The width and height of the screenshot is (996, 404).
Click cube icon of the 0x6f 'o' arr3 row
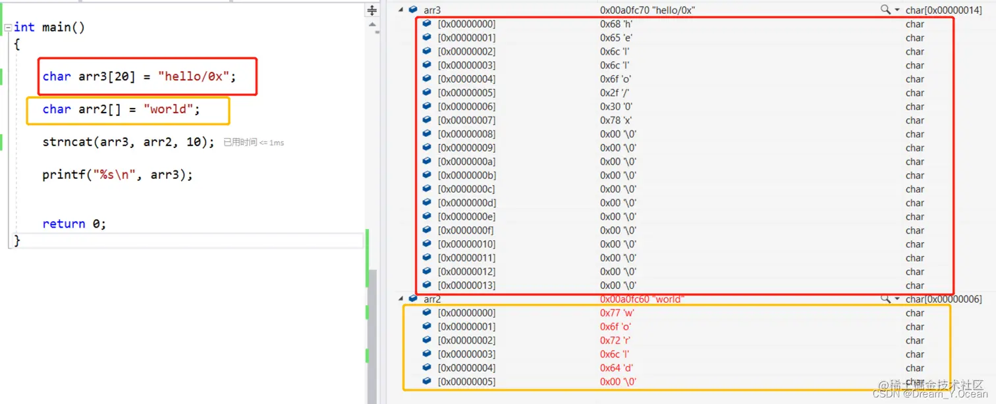click(x=427, y=79)
